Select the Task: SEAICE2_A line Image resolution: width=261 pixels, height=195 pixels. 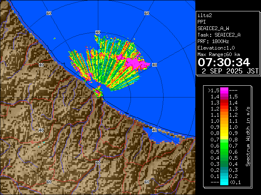[x=219, y=35]
